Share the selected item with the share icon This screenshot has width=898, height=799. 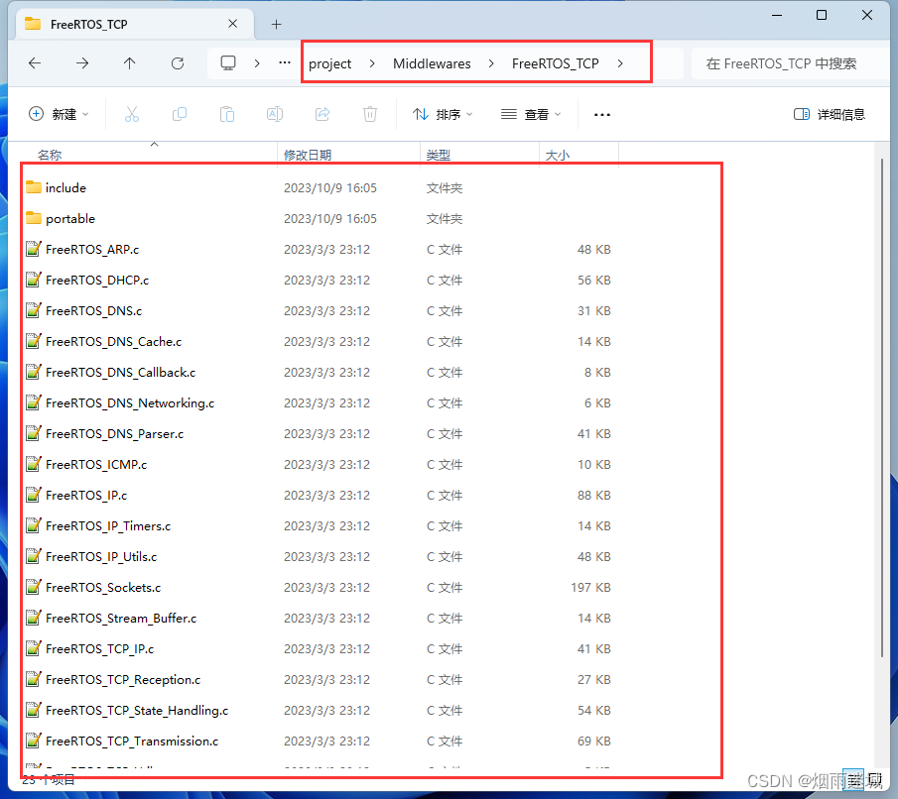pos(322,114)
